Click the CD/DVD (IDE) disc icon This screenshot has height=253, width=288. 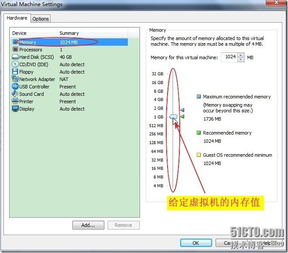[x=15, y=64]
